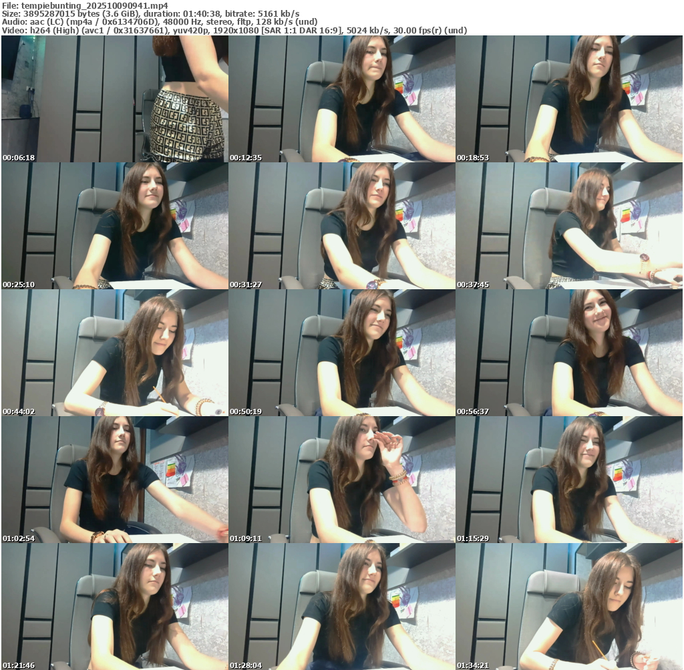This screenshot has width=684, height=670.
Task: Choose the frame at 01:34:21
Action: coord(569,607)
